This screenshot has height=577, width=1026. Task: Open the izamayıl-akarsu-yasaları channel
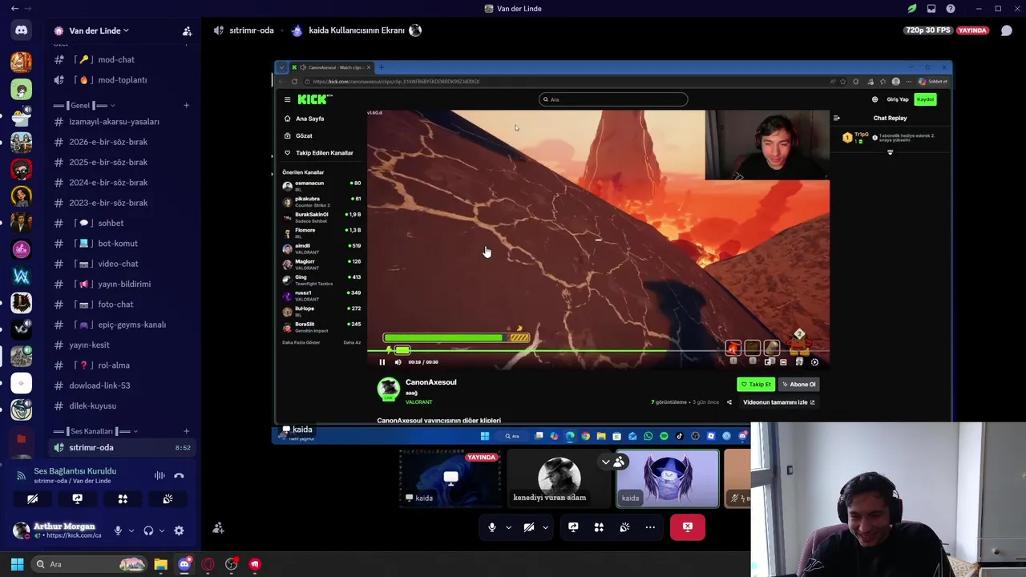121,122
